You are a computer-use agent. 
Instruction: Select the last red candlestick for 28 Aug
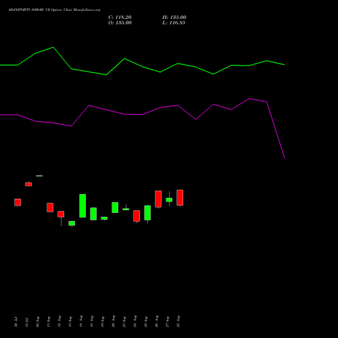[180, 197]
